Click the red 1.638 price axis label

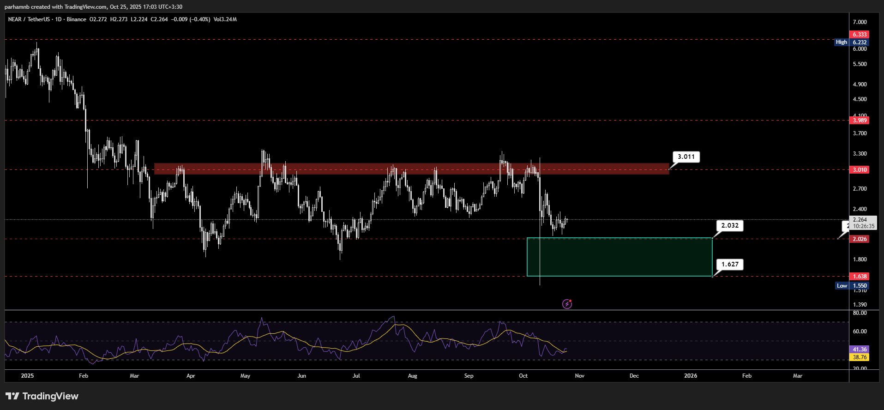pyautogui.click(x=859, y=277)
